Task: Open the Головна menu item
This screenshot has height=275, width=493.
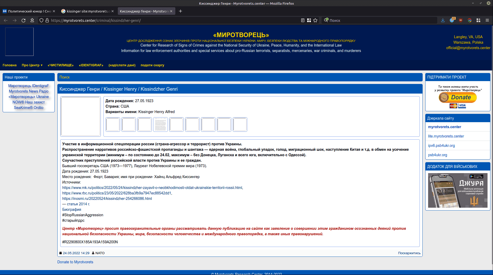Action: 10,65
